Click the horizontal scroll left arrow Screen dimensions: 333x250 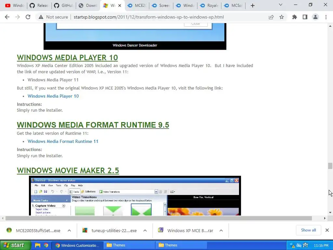[x=3, y=218]
